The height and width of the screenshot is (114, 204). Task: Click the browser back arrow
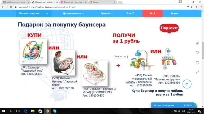point(3,7)
